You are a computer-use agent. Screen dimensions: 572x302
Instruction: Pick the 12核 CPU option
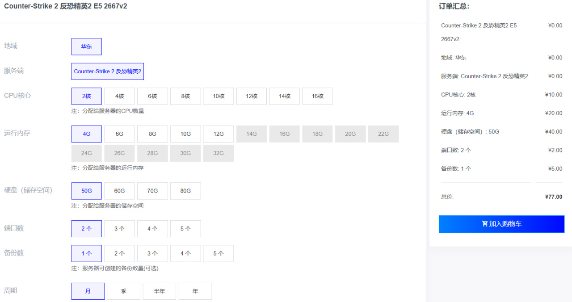[252, 96]
